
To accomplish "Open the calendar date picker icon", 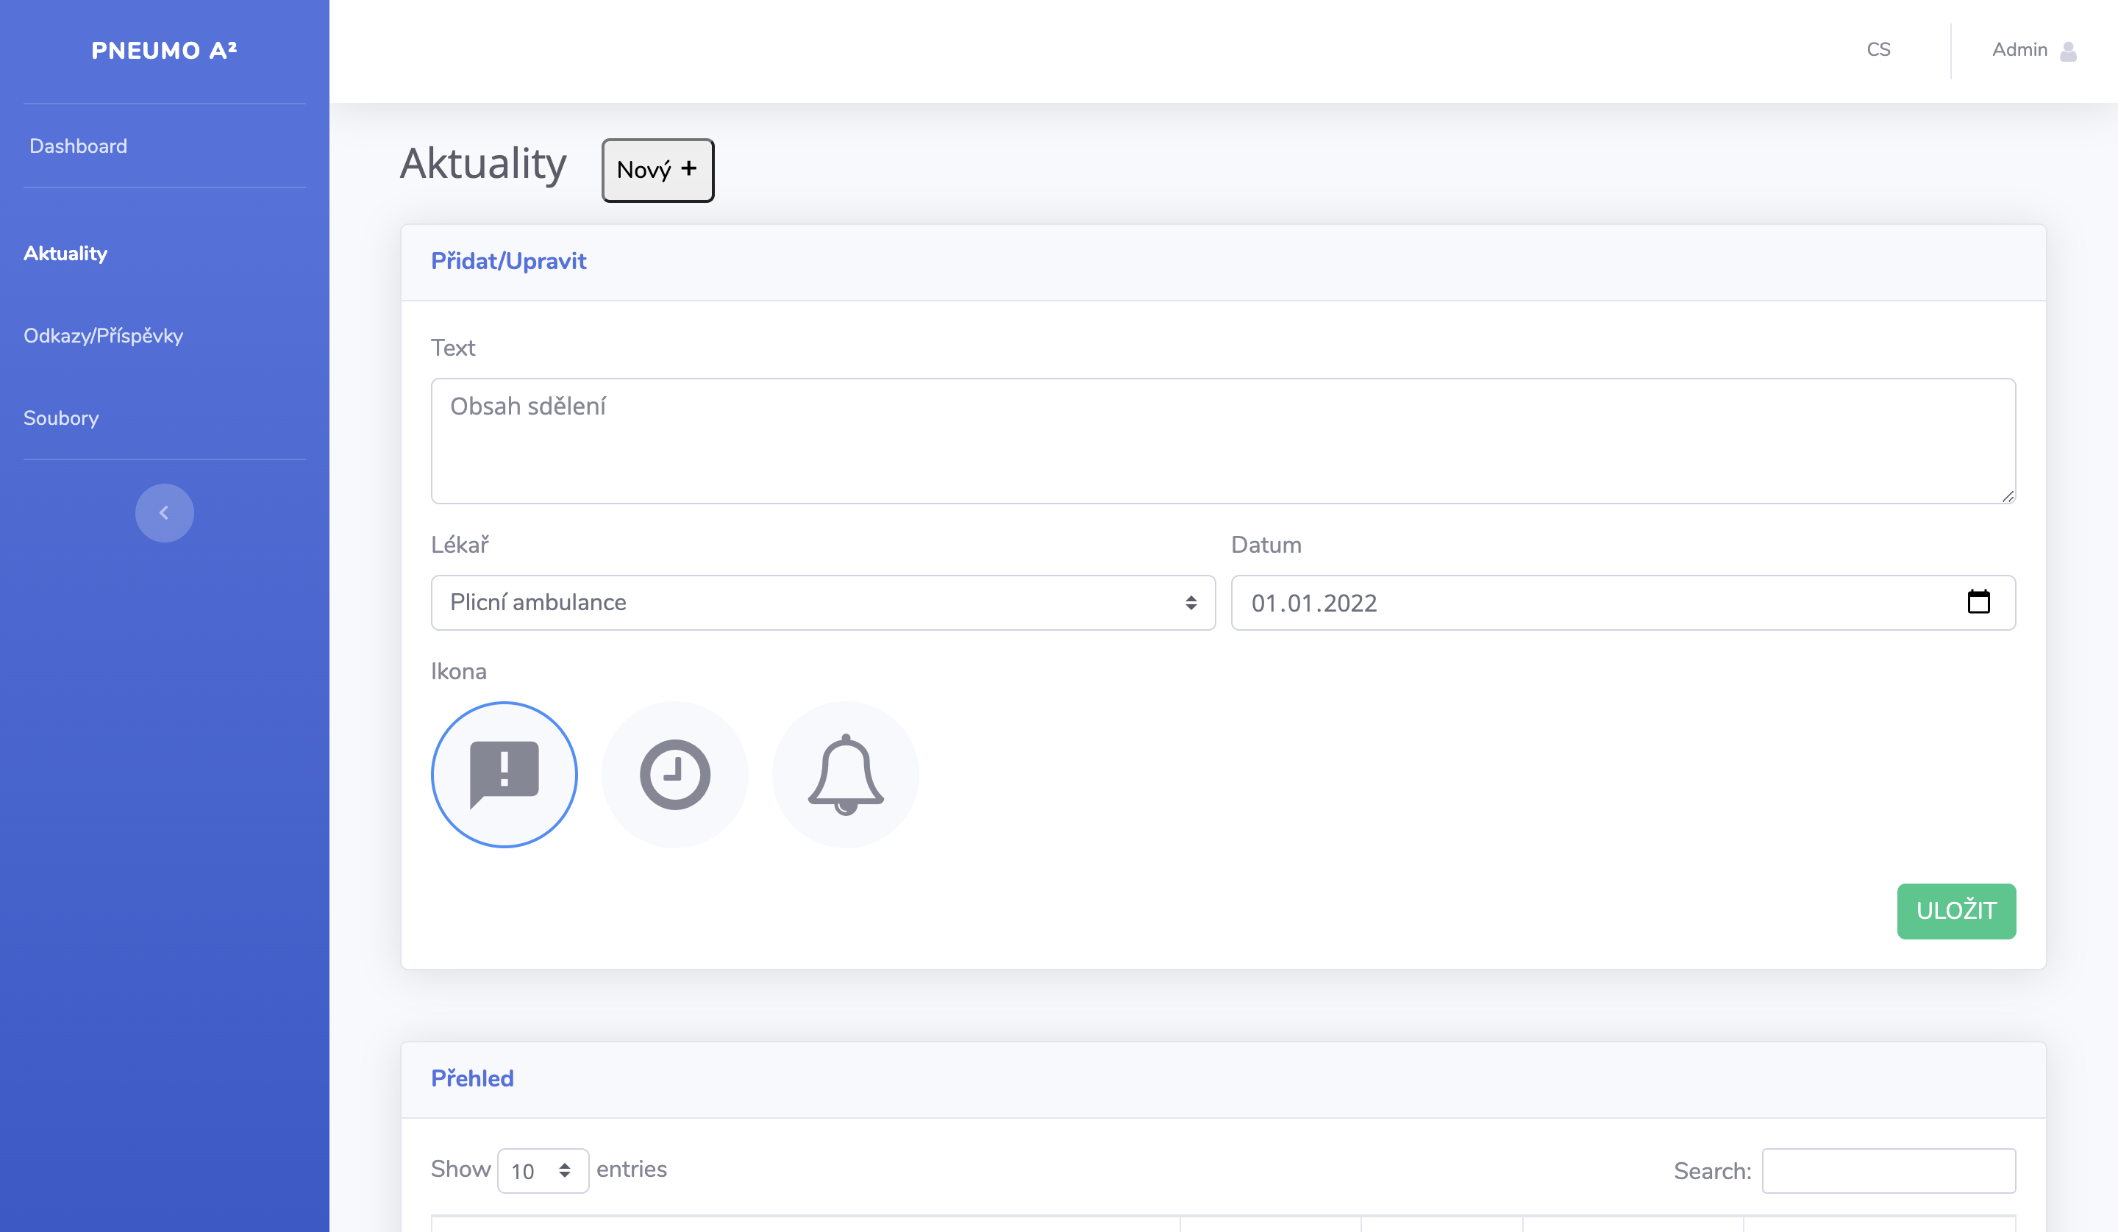I will coord(1978,602).
